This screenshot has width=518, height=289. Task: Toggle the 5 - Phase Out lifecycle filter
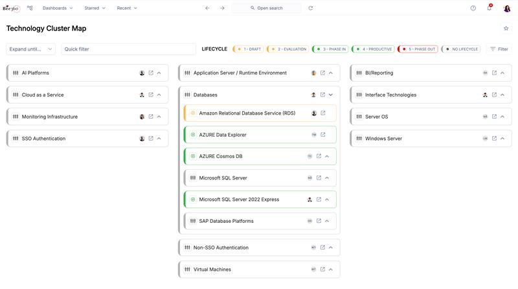click(418, 49)
